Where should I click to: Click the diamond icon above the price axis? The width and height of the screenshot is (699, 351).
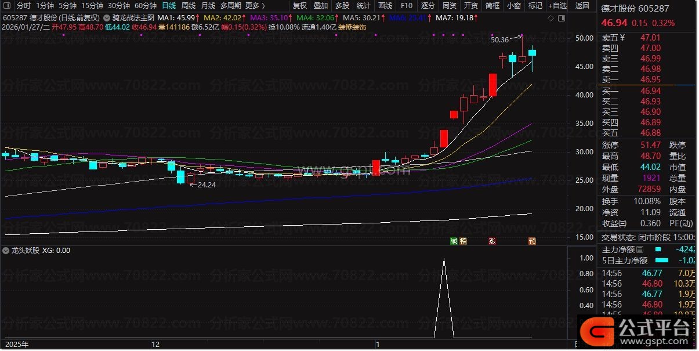click(x=550, y=18)
